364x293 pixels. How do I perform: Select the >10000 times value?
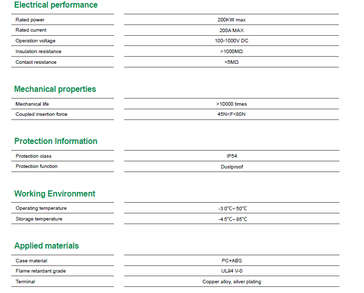click(232, 104)
